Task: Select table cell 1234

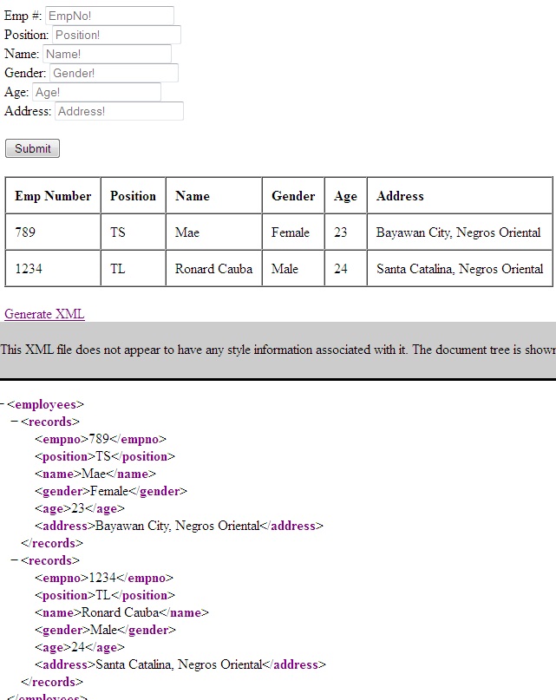Action: (53, 268)
